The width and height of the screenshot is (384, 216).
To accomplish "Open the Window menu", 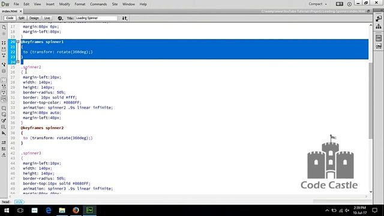I will coord(128,4).
